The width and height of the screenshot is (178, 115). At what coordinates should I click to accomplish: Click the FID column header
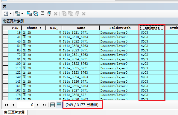pyautogui.click(x=15, y=28)
